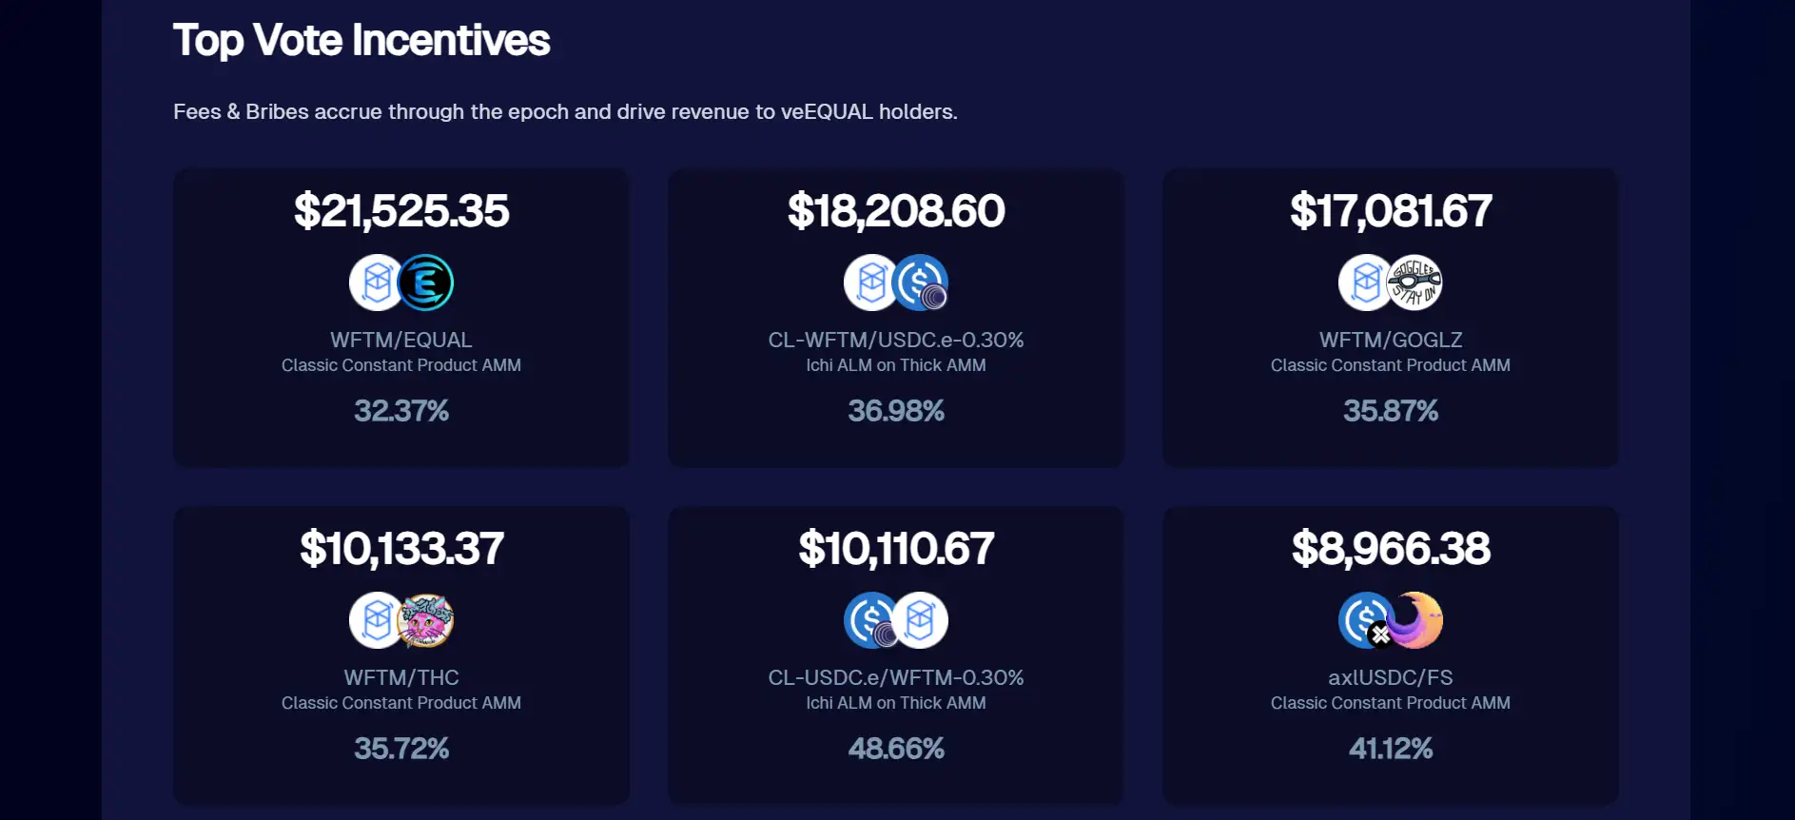Click the WFTM icon in the WFTM/GOGLZ card
The width and height of the screenshot is (1795, 820).
point(1365,283)
